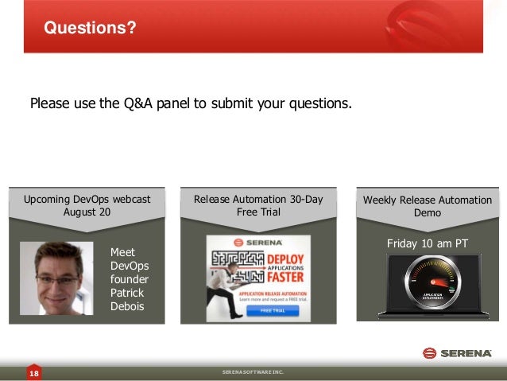Screen dimensions: 507x381
Task: Click 'SERENA SOFTWARE INC.' footer text
Action: coord(253,372)
